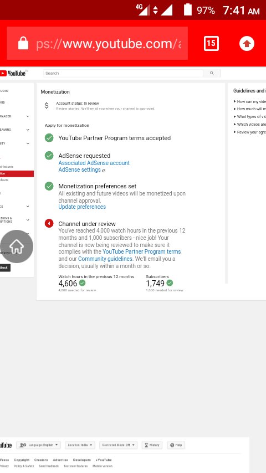Tap the floating home circle button
Viewport: 266px width, 473px height.
[17, 246]
